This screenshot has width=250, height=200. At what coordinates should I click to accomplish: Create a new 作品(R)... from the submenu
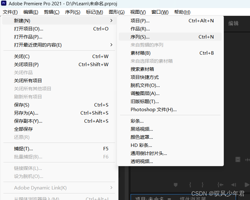click(170, 29)
